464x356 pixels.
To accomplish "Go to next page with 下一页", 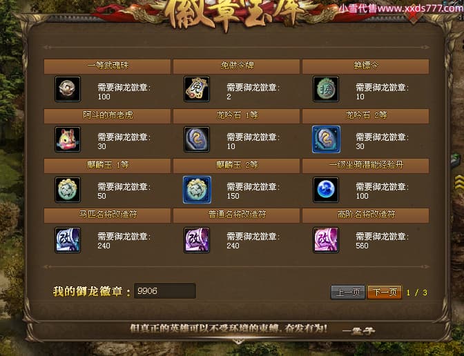I will (x=385, y=292).
